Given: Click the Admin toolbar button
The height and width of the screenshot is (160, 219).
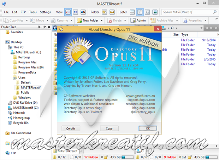Looking at the screenshot, I should click(138, 21).
